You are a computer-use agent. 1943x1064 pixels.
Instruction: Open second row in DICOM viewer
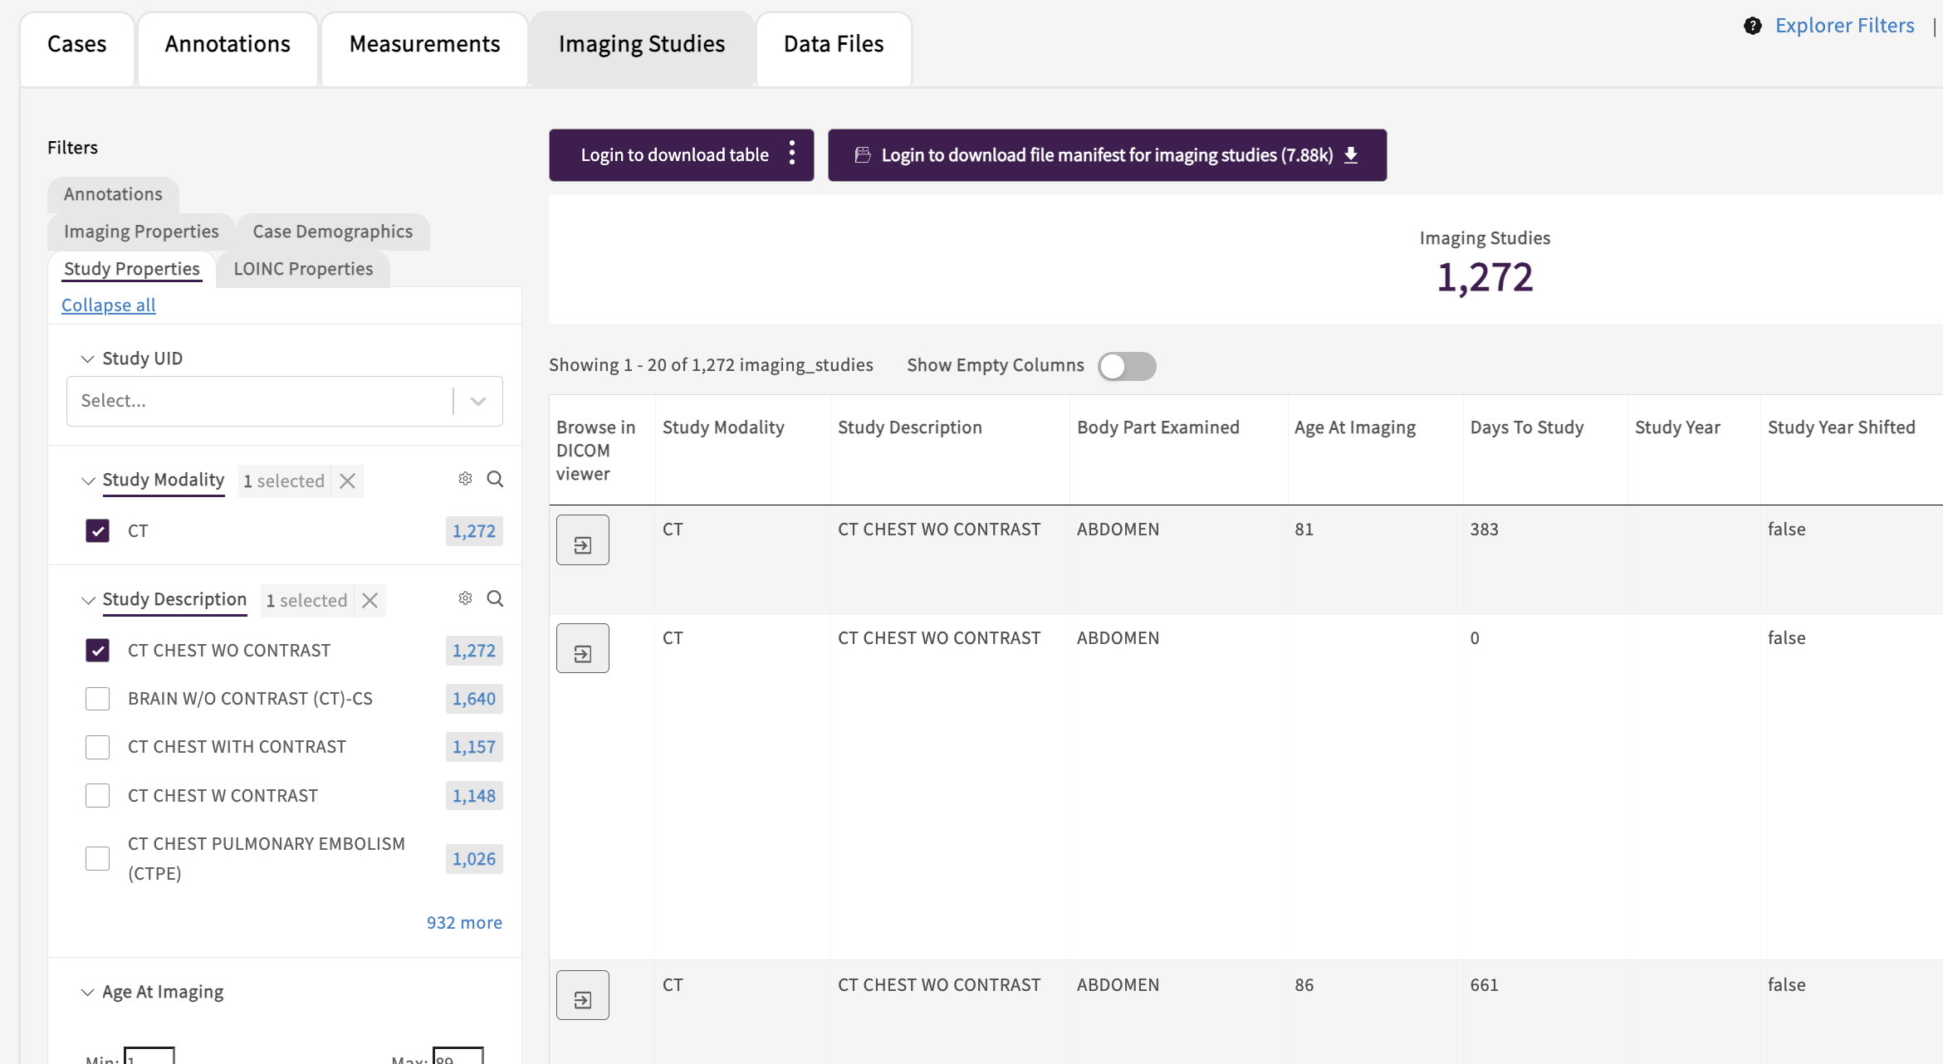coord(582,648)
